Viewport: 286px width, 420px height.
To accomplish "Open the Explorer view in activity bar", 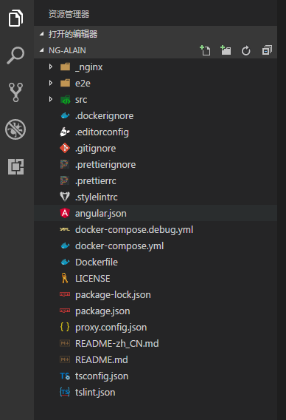I will [15, 18].
